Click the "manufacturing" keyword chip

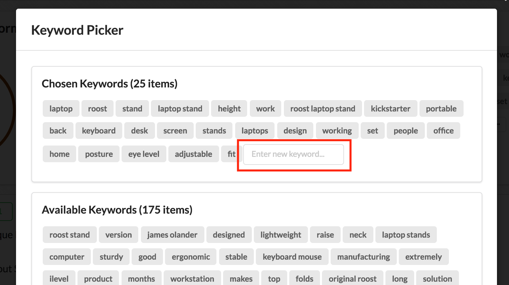click(363, 257)
